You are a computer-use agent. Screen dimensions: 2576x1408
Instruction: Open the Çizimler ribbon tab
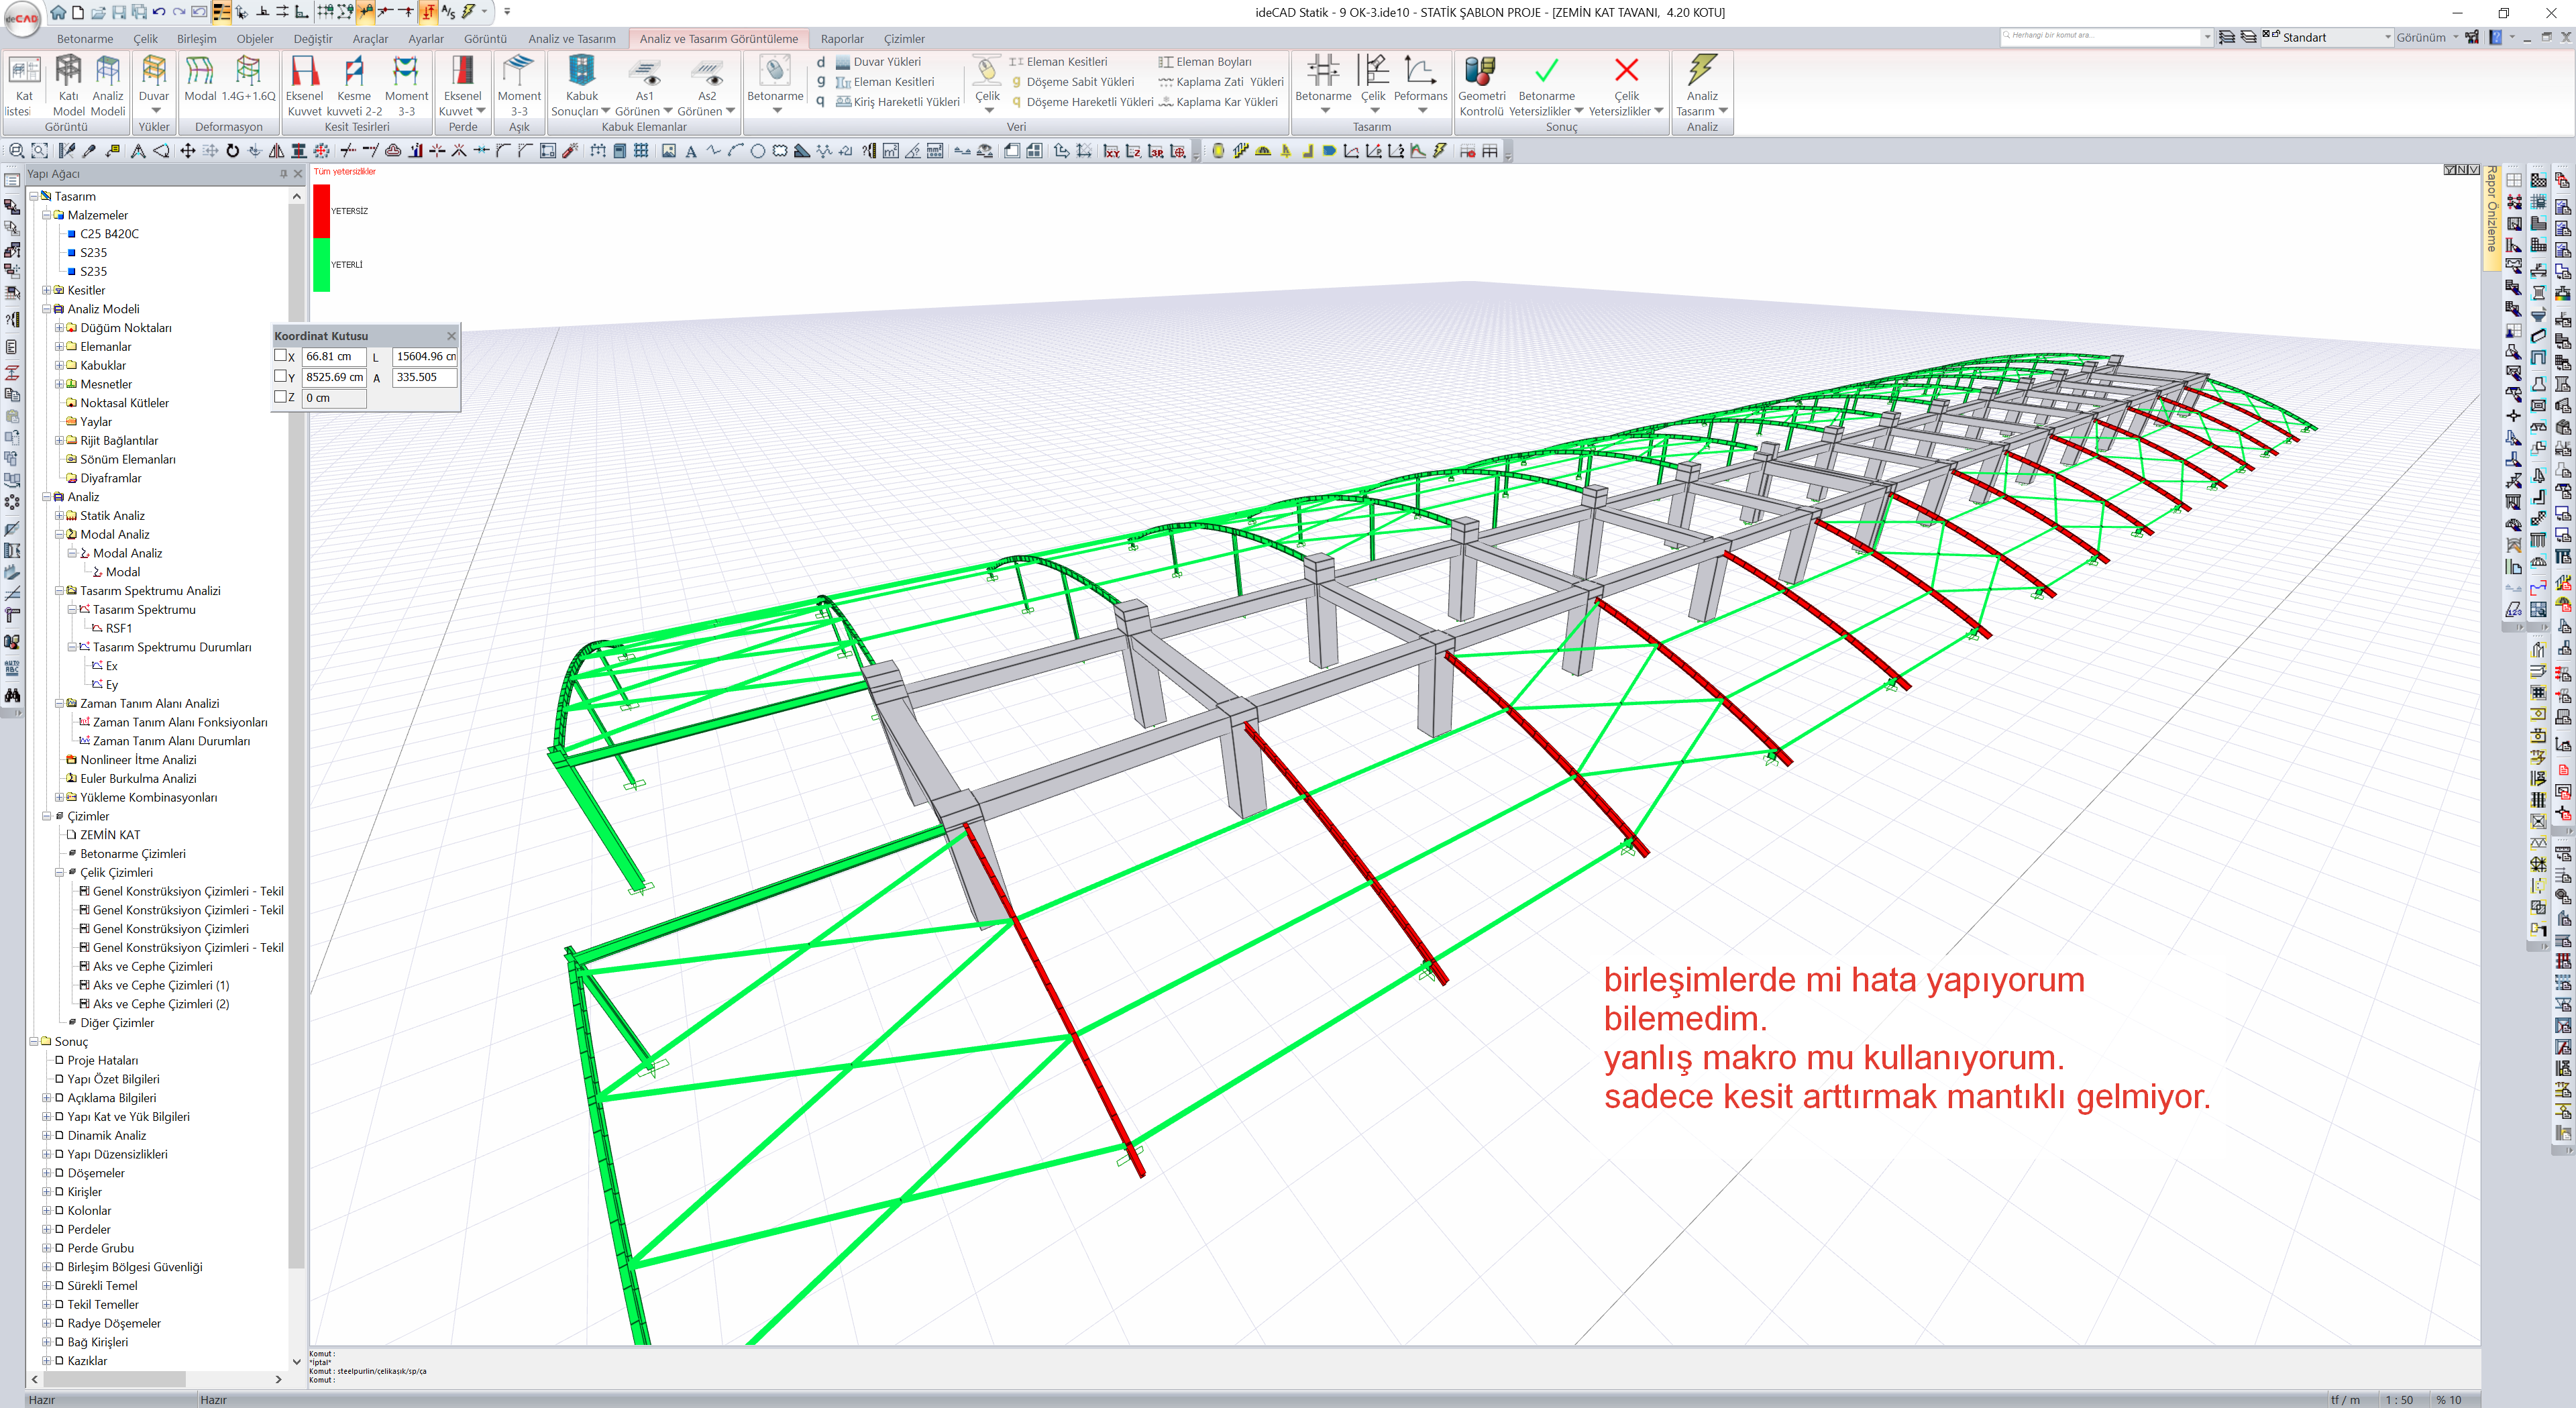click(x=904, y=39)
